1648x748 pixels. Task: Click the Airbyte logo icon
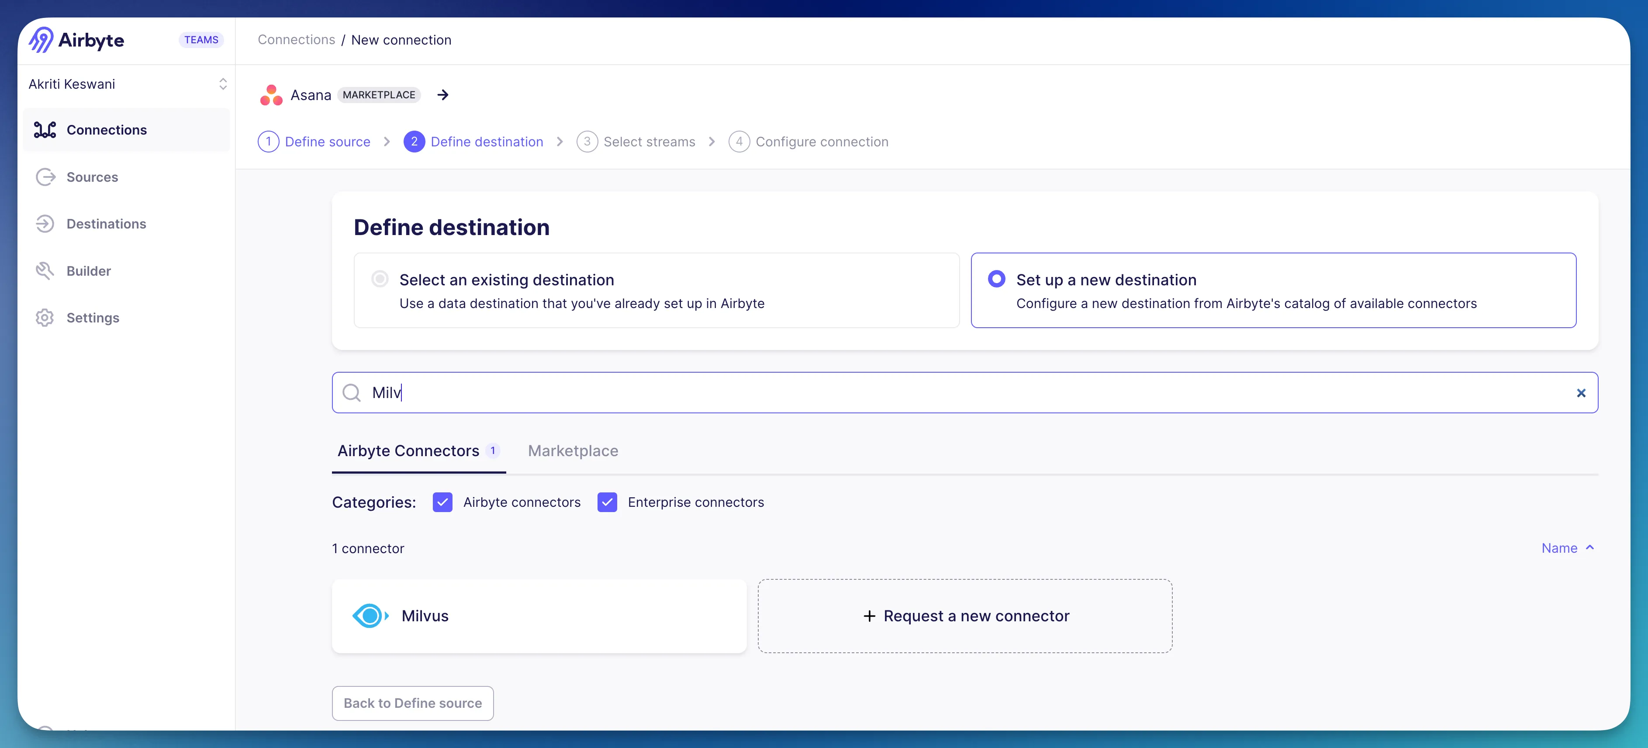tap(41, 40)
